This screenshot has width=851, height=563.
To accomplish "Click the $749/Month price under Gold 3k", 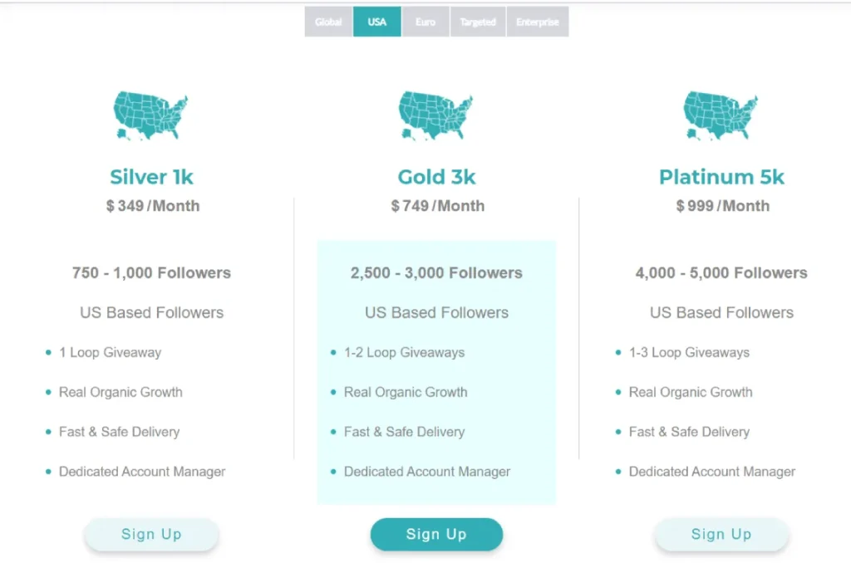I will click(x=436, y=206).
